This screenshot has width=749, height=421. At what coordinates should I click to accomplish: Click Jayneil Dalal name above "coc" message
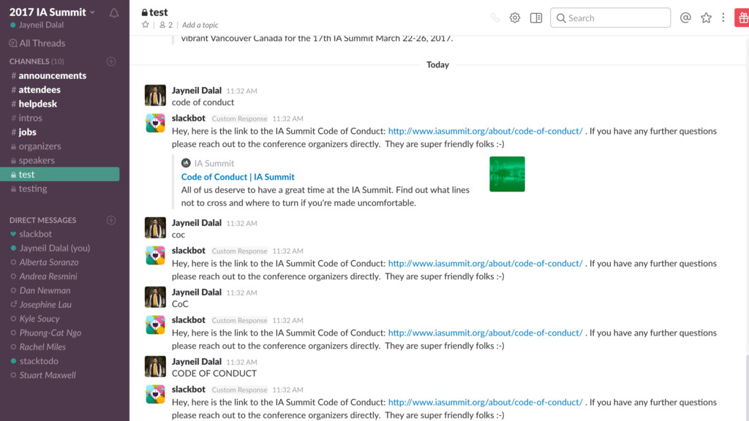(196, 222)
